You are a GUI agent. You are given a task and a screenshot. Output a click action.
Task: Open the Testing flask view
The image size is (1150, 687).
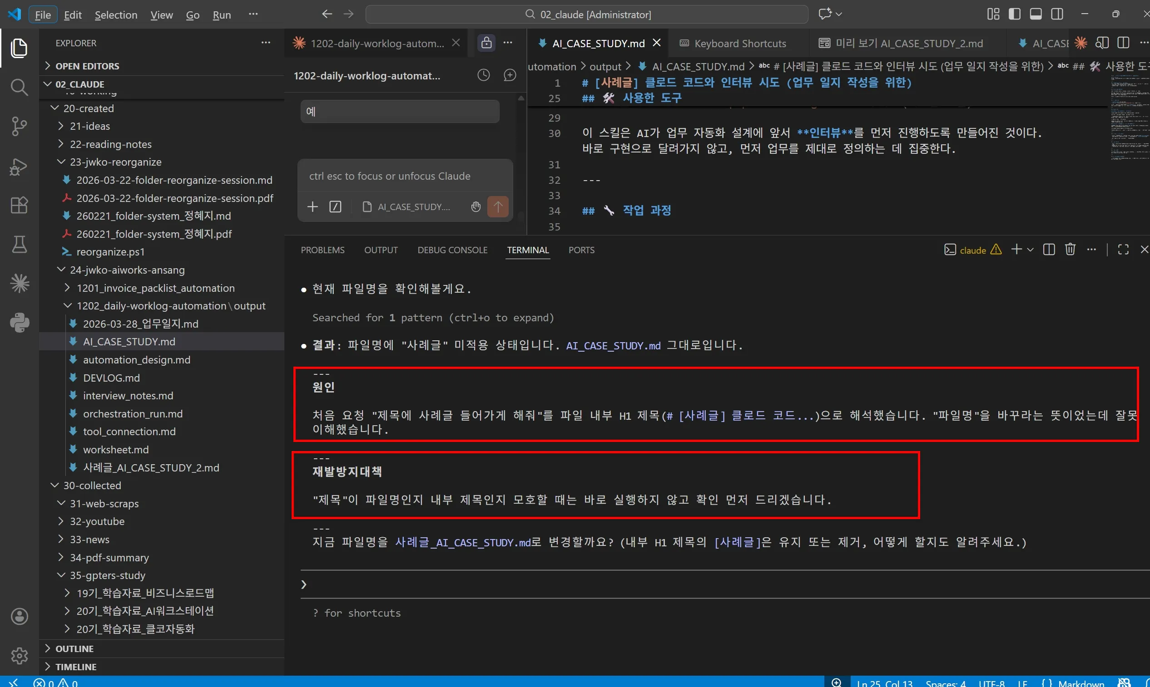click(x=19, y=245)
